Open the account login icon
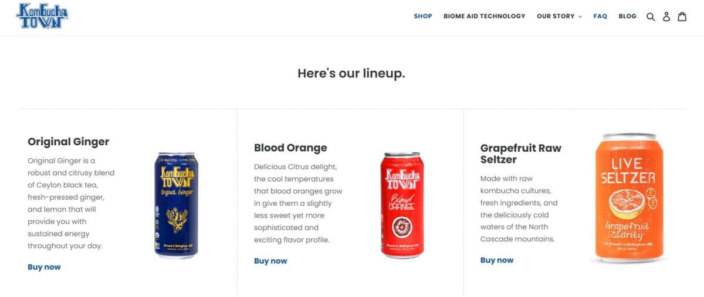The height and width of the screenshot is (297, 704). click(666, 16)
